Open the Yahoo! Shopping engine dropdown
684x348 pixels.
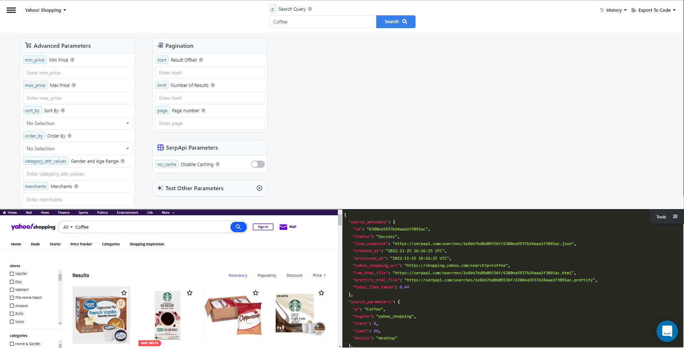pyautogui.click(x=45, y=10)
